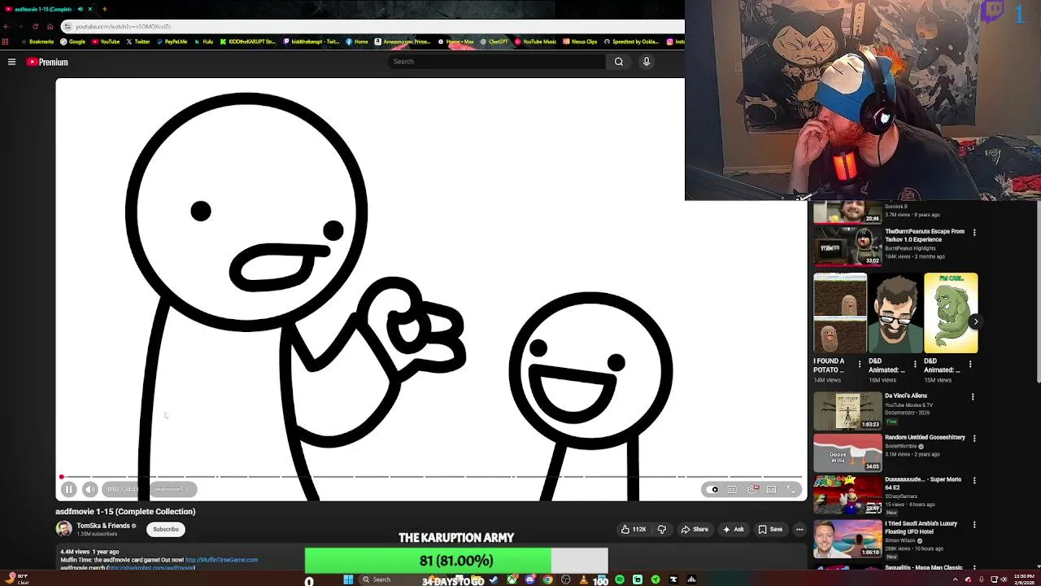
Task: Share the video
Action: [x=695, y=529]
